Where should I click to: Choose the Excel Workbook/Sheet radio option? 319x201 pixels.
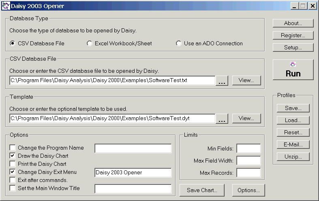tap(90, 43)
